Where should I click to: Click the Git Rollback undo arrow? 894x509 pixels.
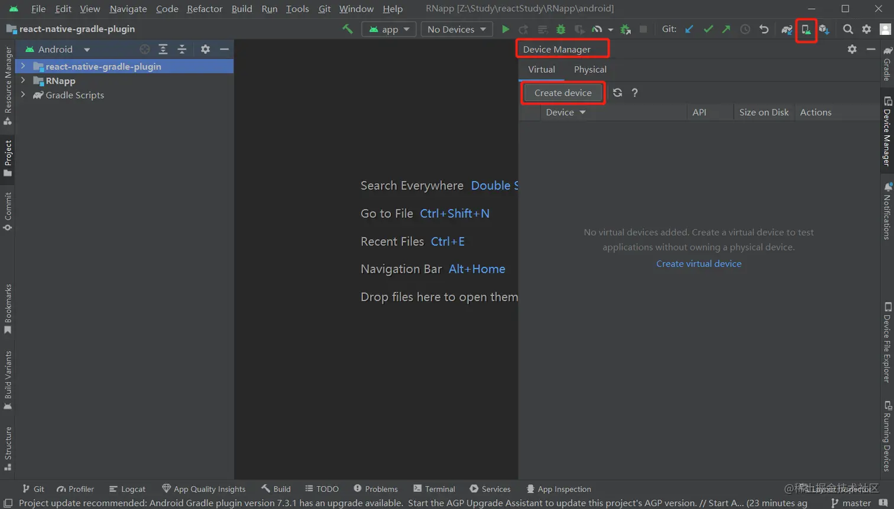click(x=764, y=29)
